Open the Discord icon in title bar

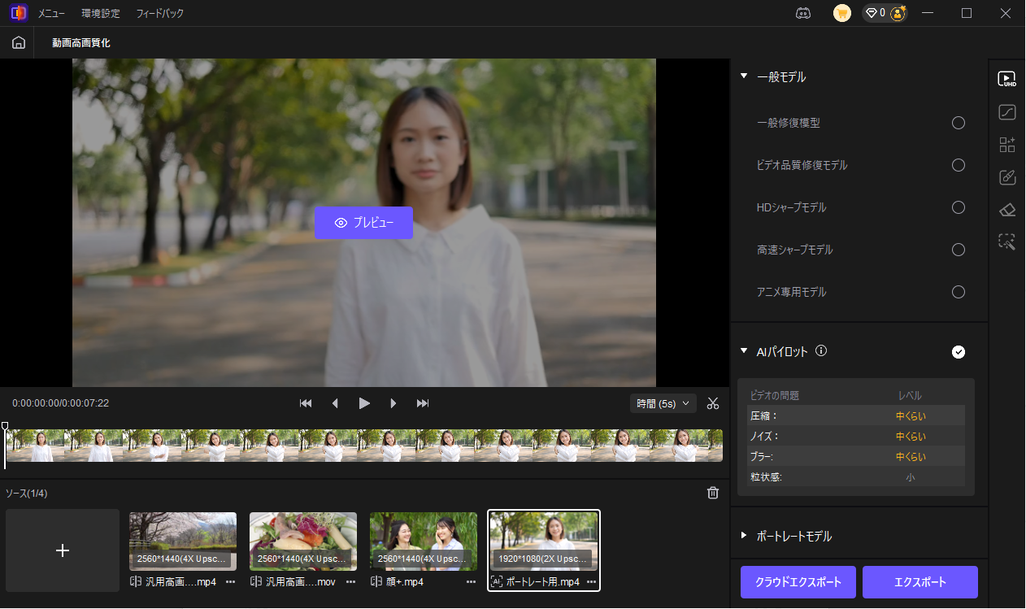pyautogui.click(x=803, y=13)
